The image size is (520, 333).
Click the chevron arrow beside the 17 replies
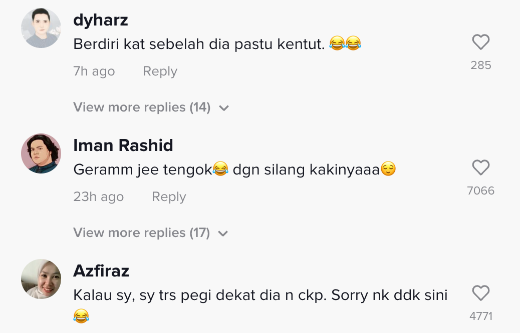pos(223,233)
